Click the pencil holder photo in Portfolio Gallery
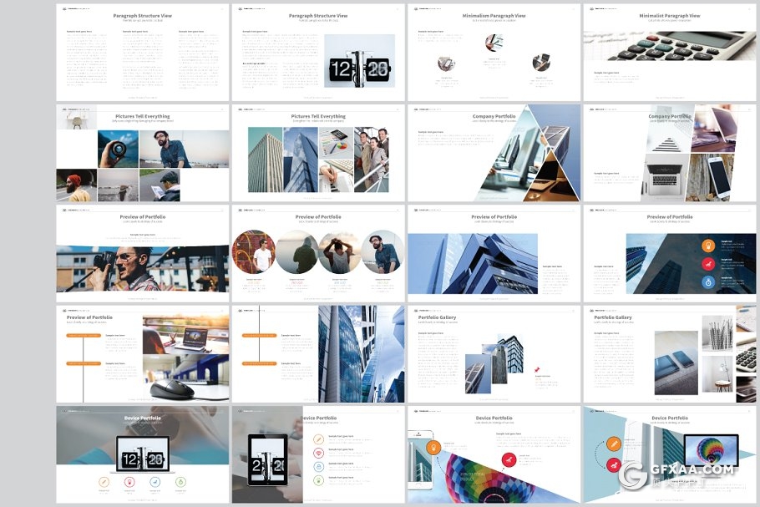Viewport: 760px width, 507px height. [717, 334]
